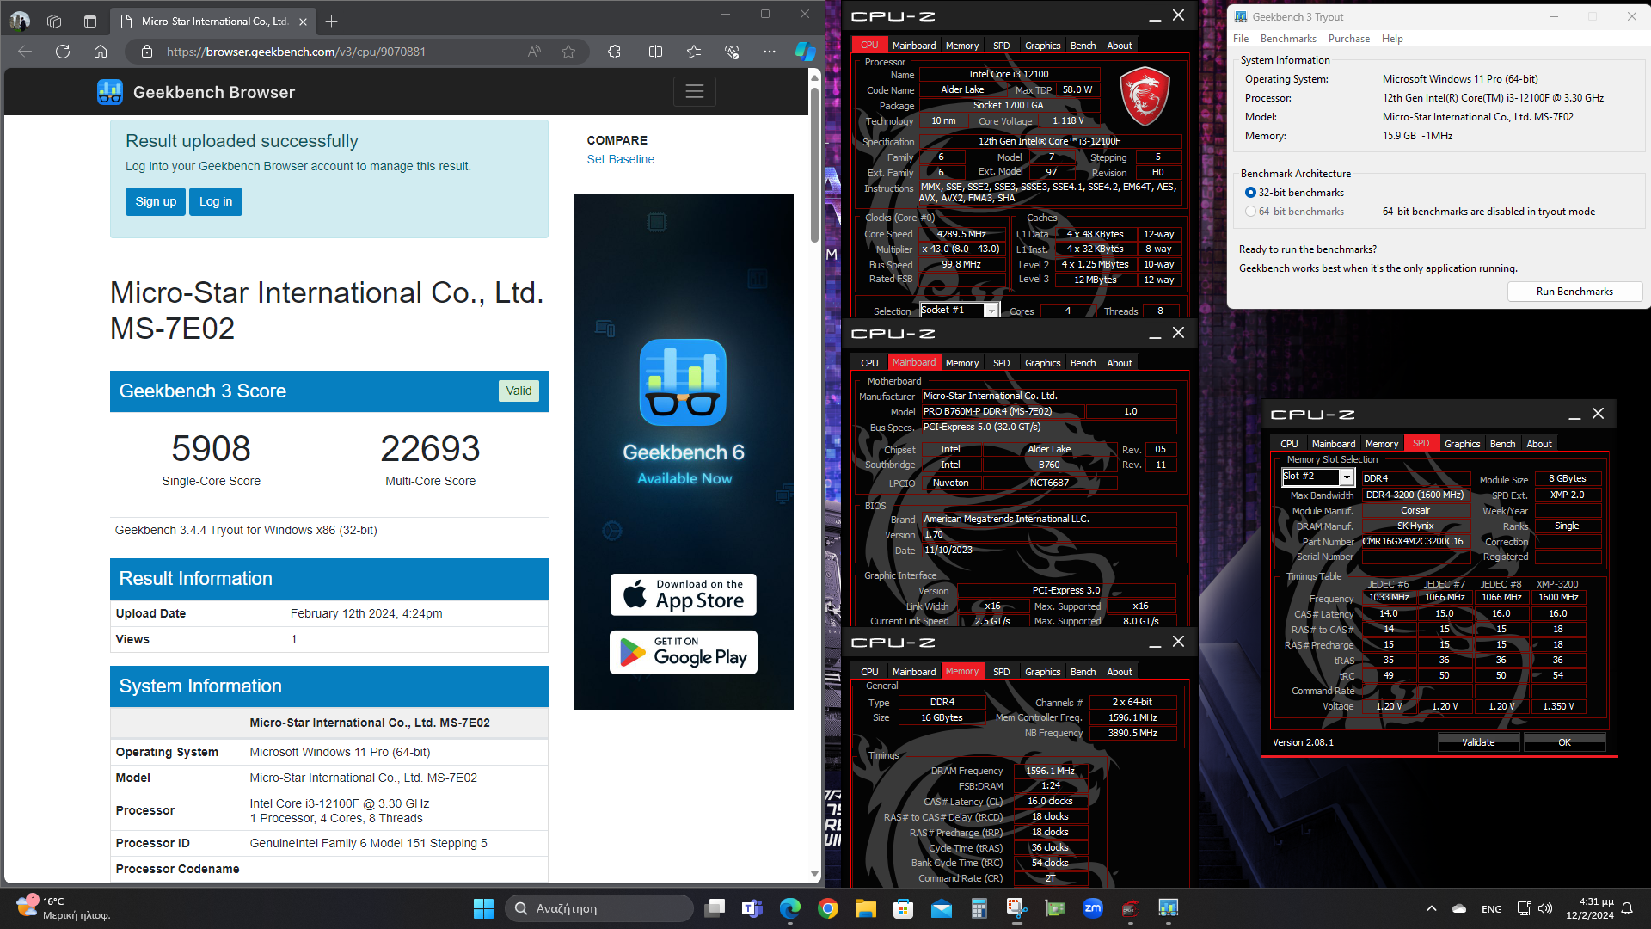The image size is (1651, 929).
Task: Add this page to favorites star
Action: pos(568,52)
